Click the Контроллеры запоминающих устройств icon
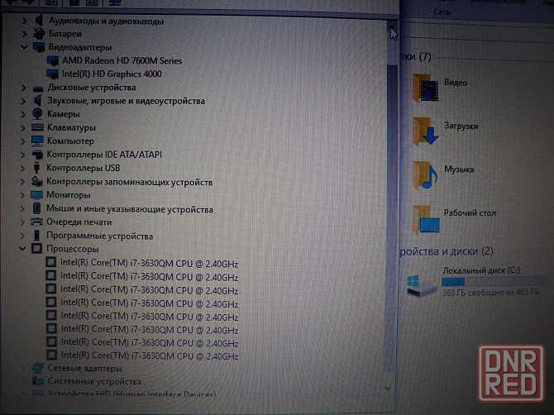Screen dimensions: 554x415 [36, 182]
